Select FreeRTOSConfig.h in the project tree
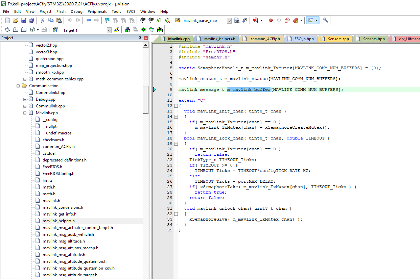Image resolution: width=420 pixels, height=279 pixels. 58,174
